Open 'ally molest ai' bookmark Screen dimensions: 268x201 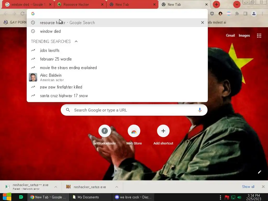[x=217, y=23]
